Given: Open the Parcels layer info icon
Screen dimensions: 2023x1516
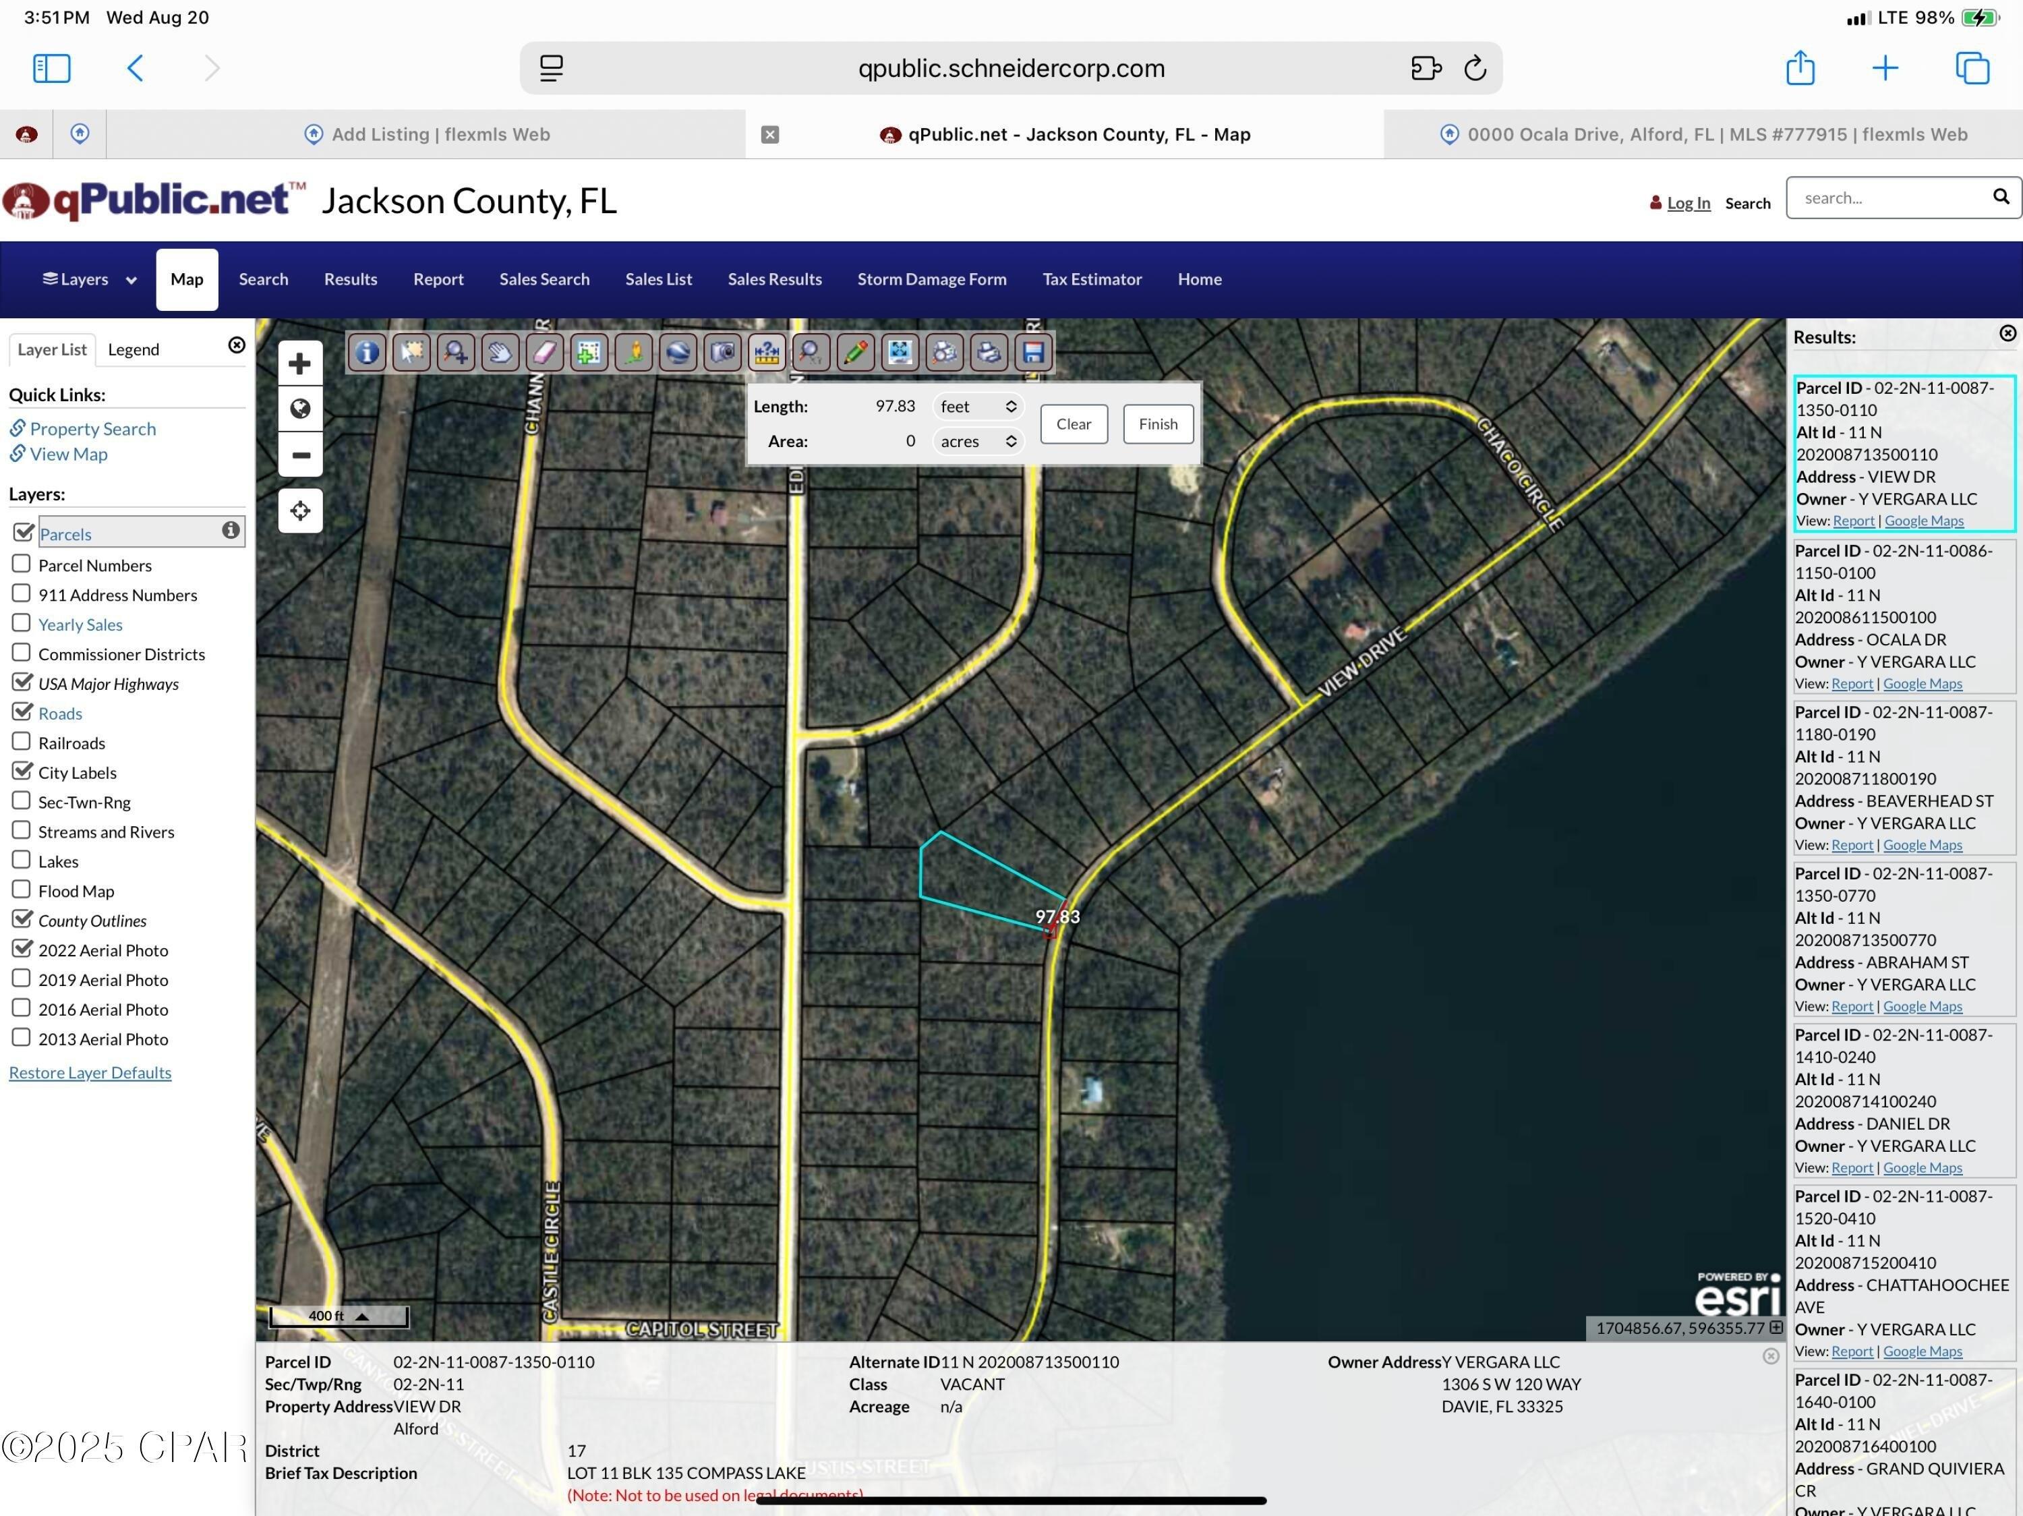Looking at the screenshot, I should click(231, 530).
